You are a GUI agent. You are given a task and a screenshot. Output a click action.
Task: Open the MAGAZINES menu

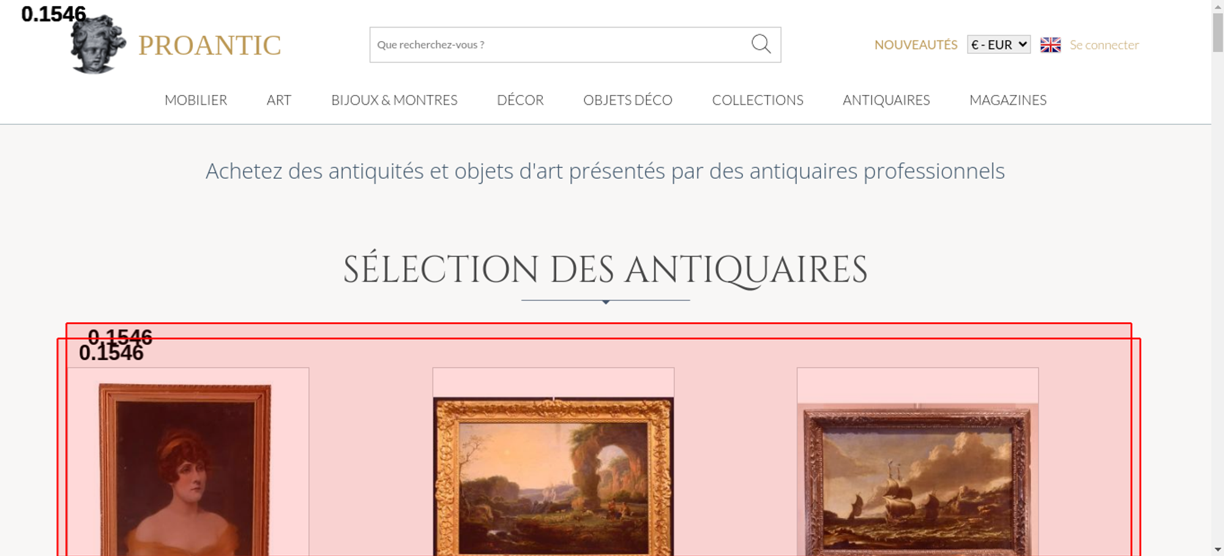tap(1008, 100)
